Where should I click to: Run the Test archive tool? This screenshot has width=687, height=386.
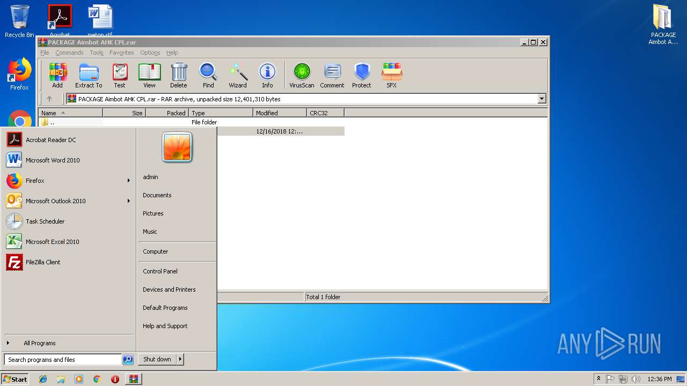click(x=120, y=75)
